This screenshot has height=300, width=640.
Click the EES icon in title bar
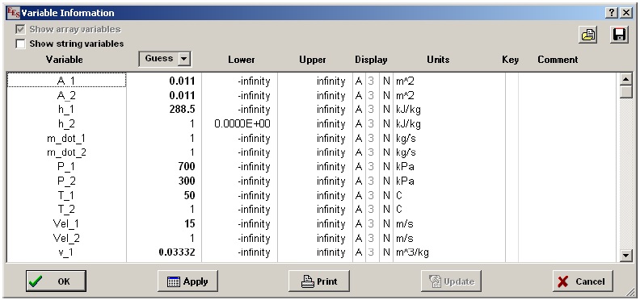click(14, 13)
